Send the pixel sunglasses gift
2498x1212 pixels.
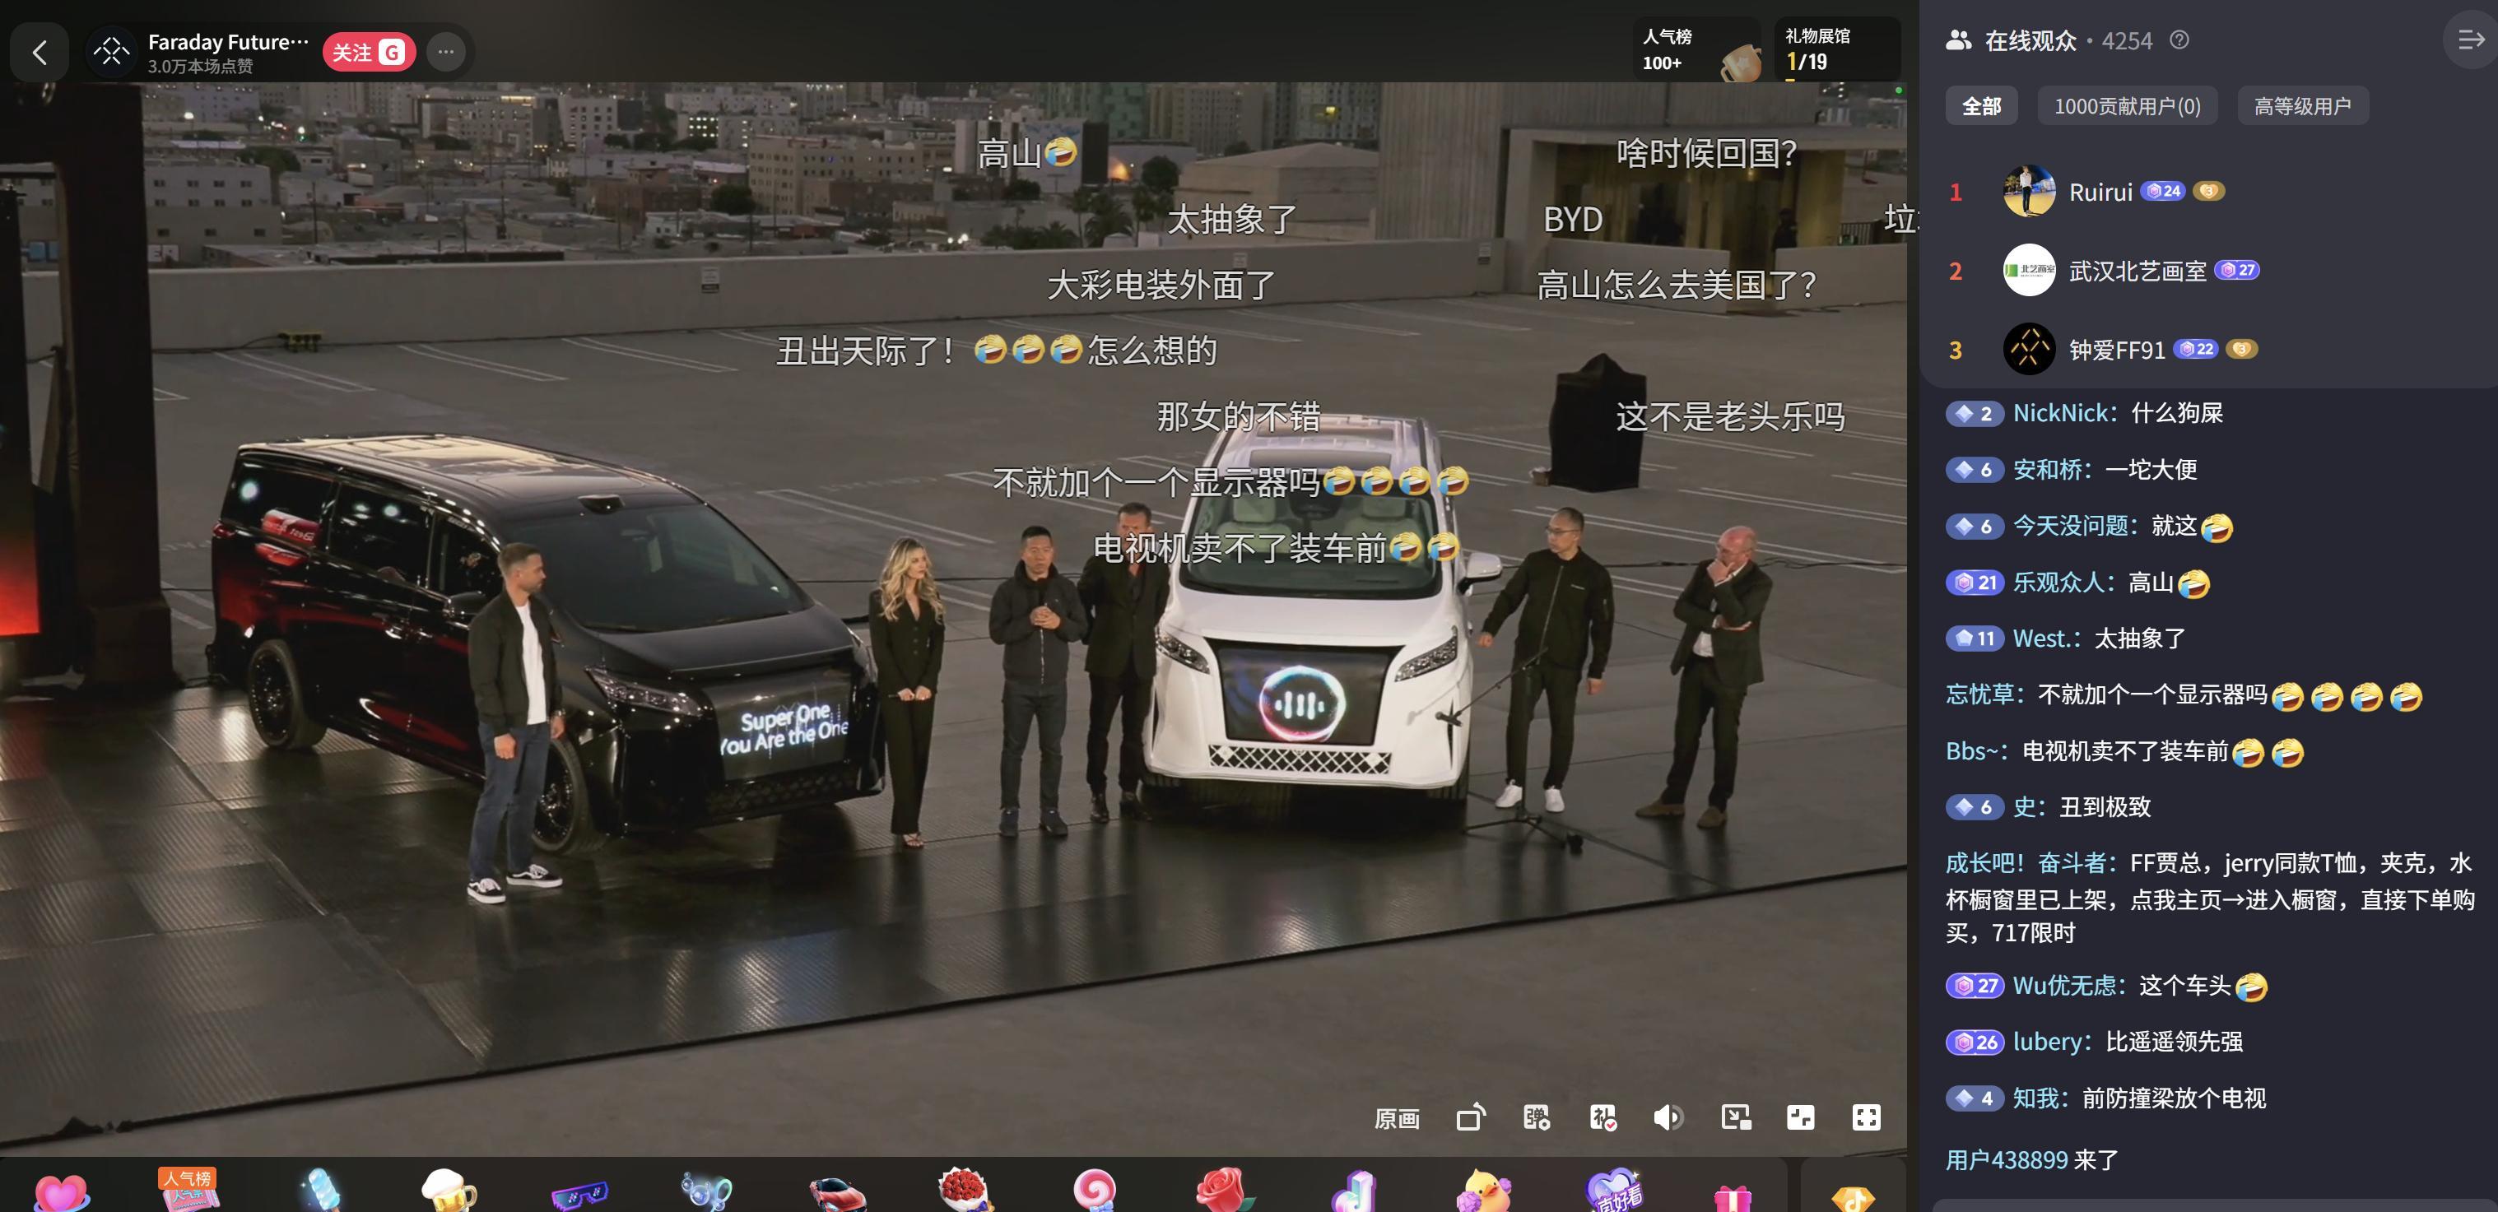pos(579,1196)
